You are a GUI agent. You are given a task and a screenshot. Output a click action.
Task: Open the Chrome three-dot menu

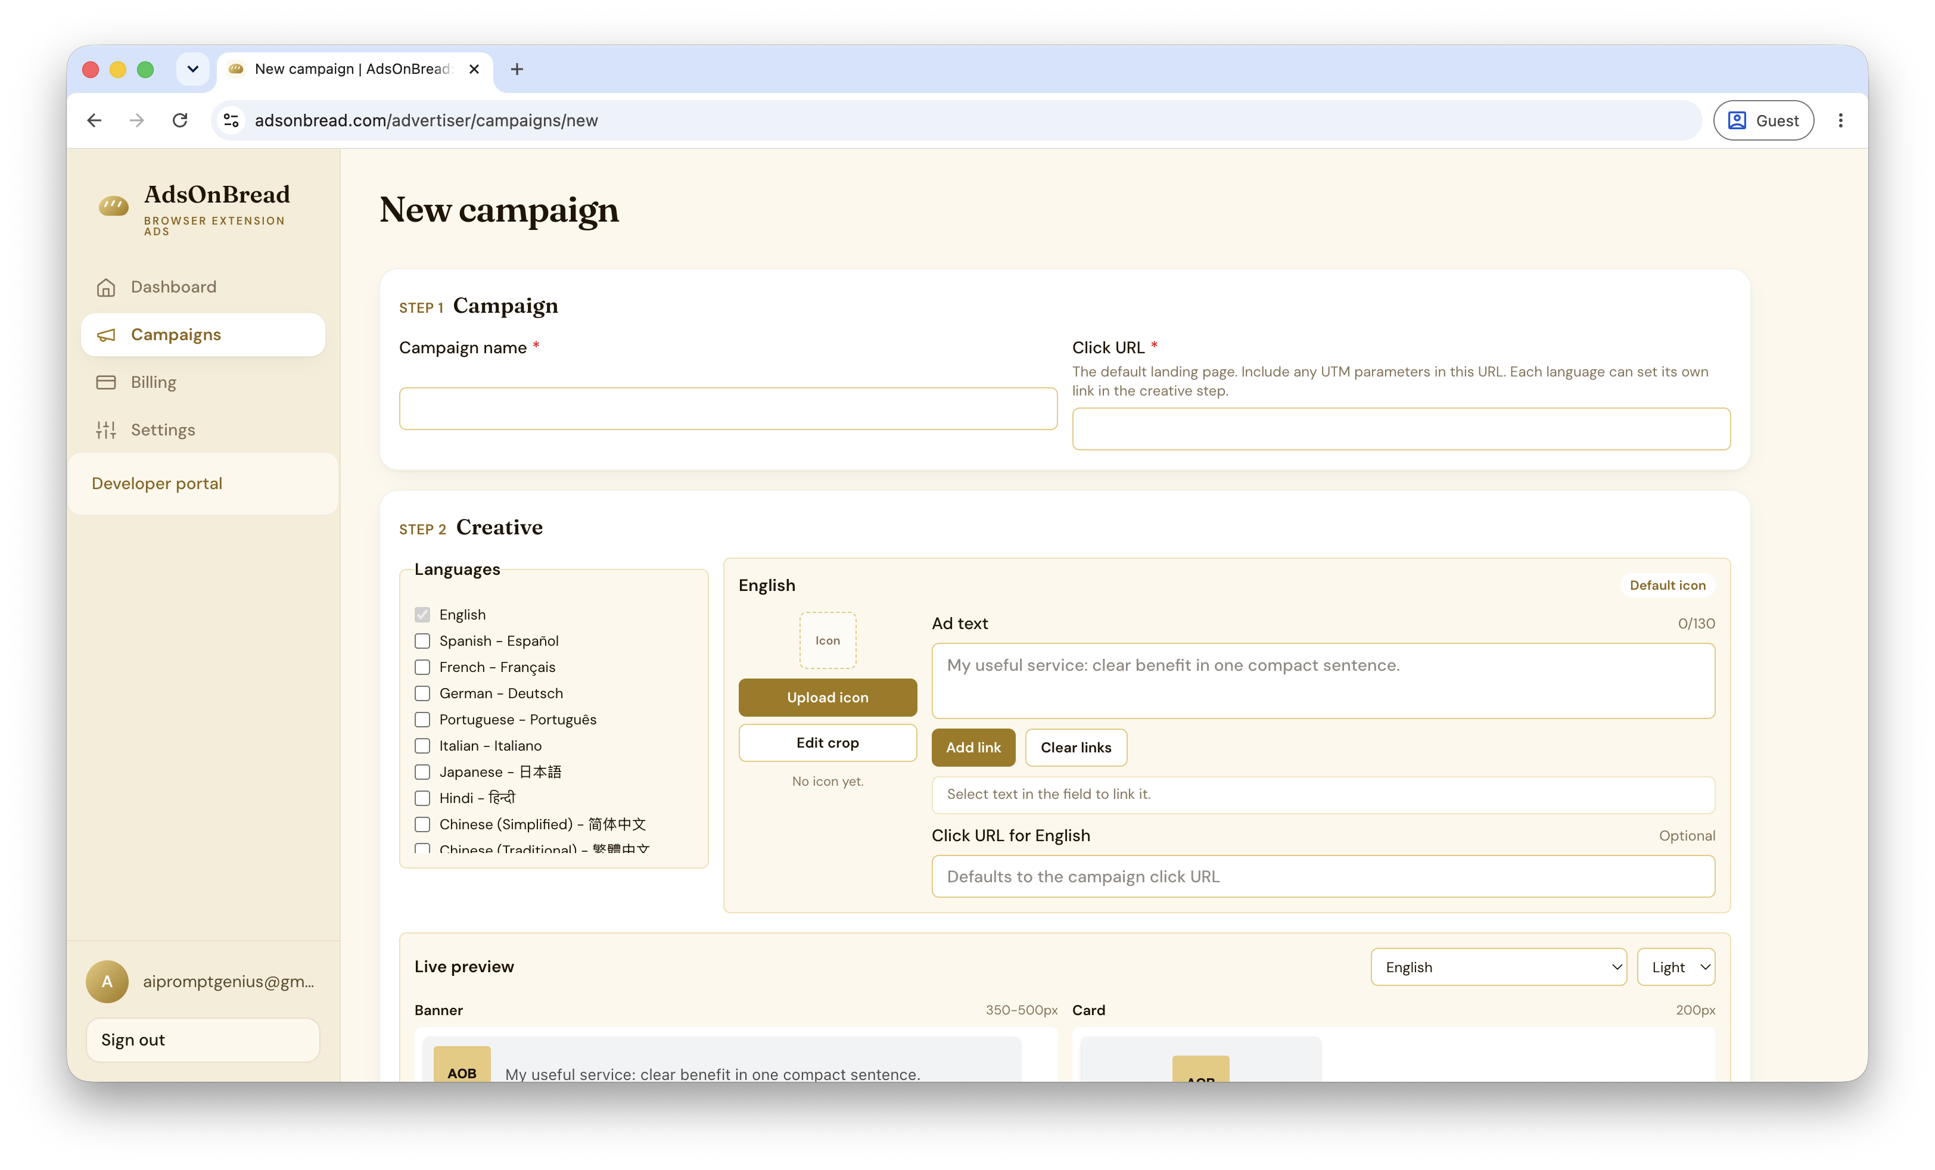(x=1840, y=120)
